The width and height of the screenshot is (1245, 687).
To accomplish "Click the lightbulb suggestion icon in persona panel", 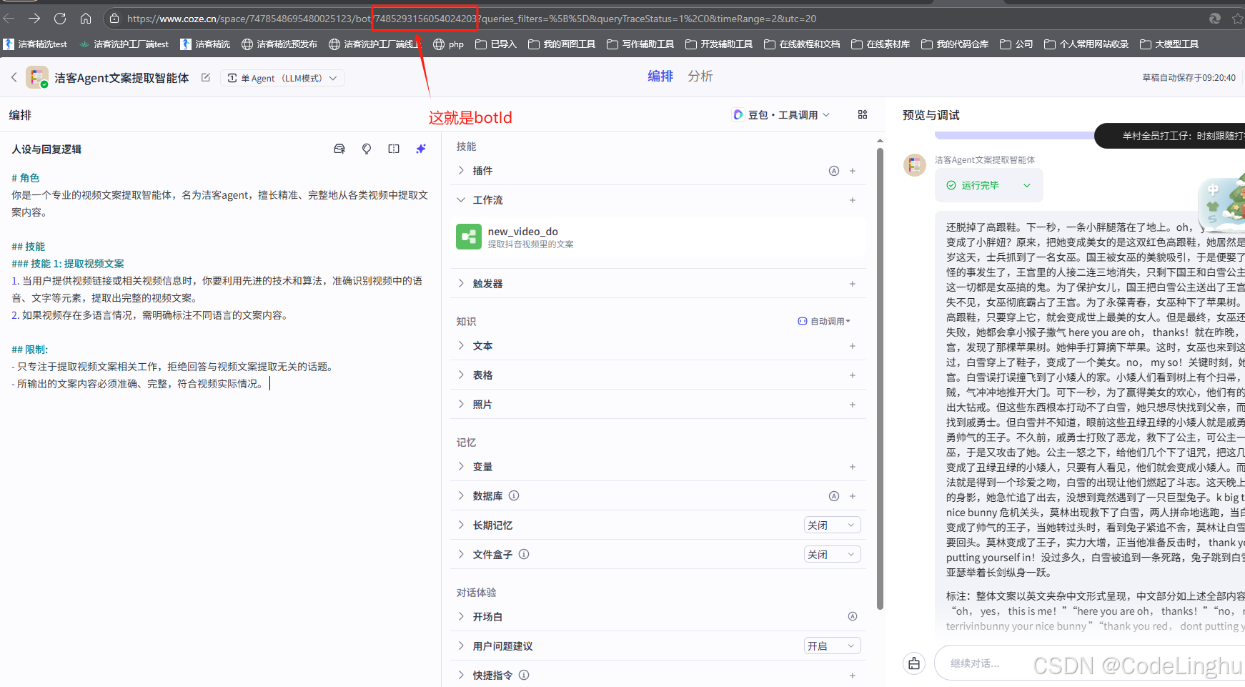I will click(x=367, y=149).
